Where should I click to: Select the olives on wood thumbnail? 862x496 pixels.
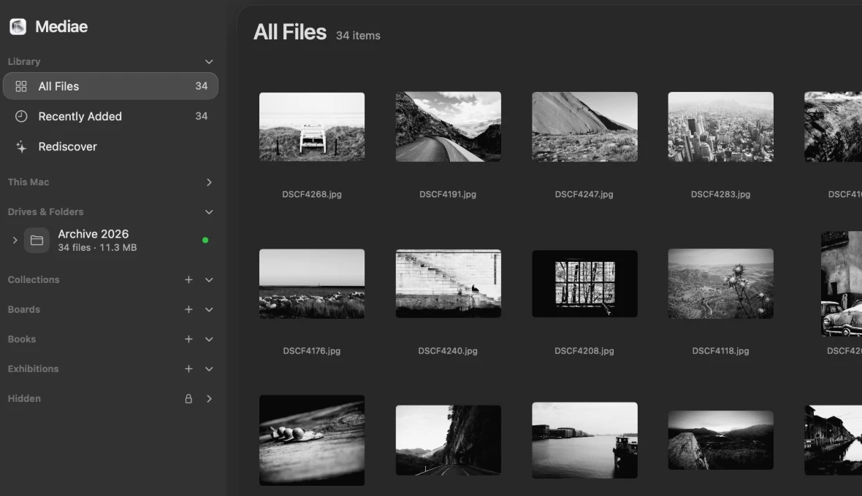coord(312,440)
